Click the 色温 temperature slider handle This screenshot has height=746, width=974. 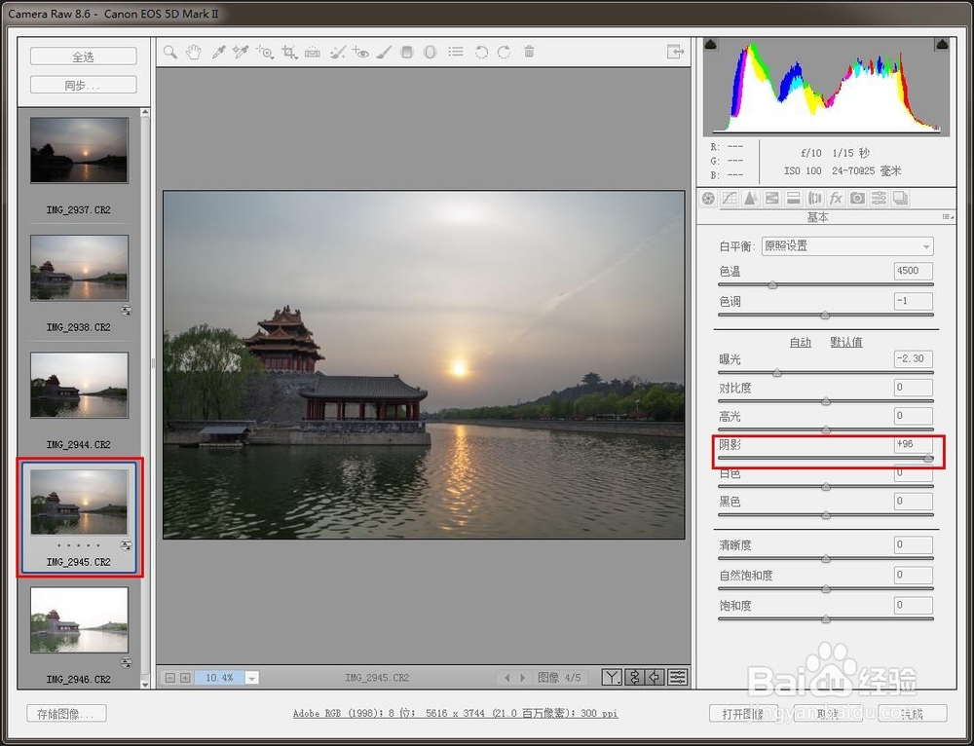click(772, 285)
